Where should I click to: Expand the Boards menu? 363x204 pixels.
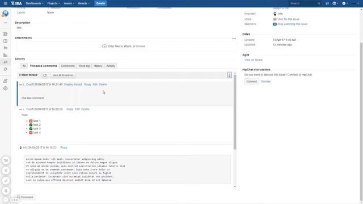(84, 3)
